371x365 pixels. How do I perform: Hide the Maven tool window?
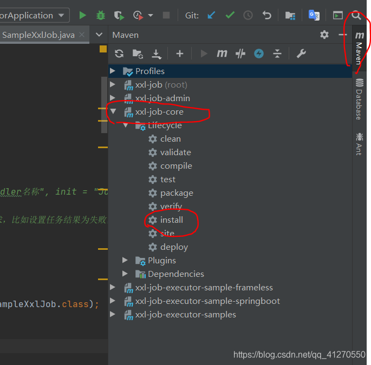point(342,35)
